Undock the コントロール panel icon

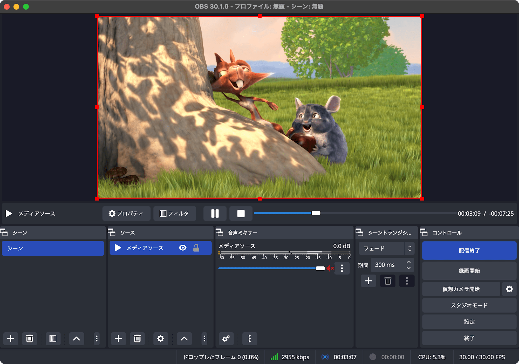424,232
